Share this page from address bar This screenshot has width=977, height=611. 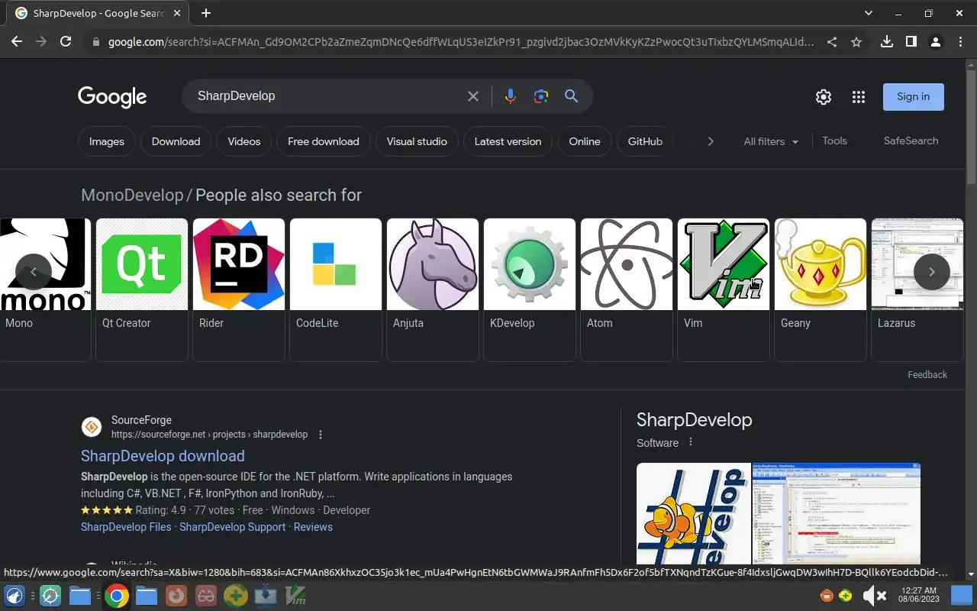[832, 42]
